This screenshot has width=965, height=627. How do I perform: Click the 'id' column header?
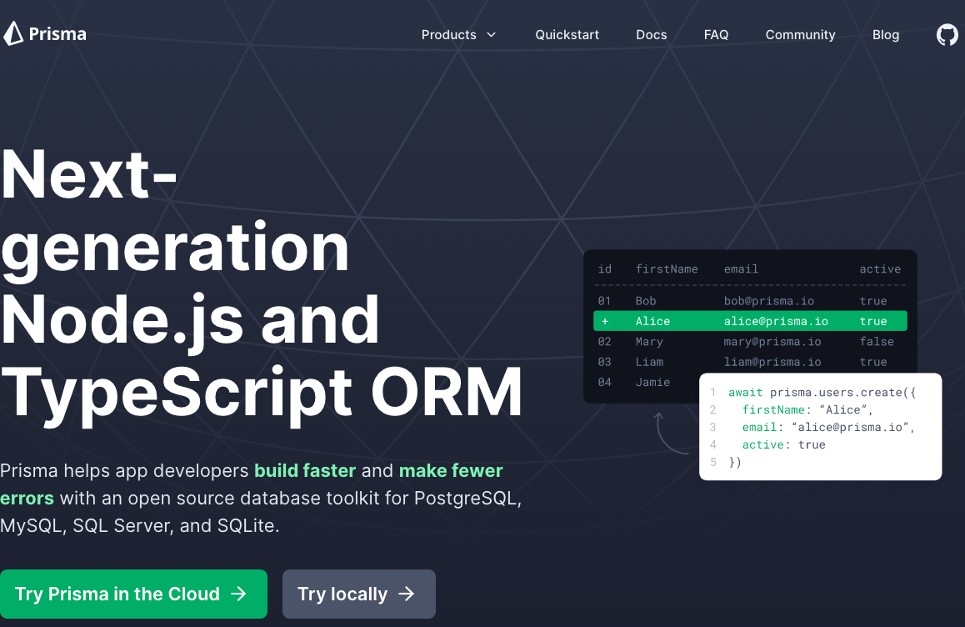(x=605, y=269)
